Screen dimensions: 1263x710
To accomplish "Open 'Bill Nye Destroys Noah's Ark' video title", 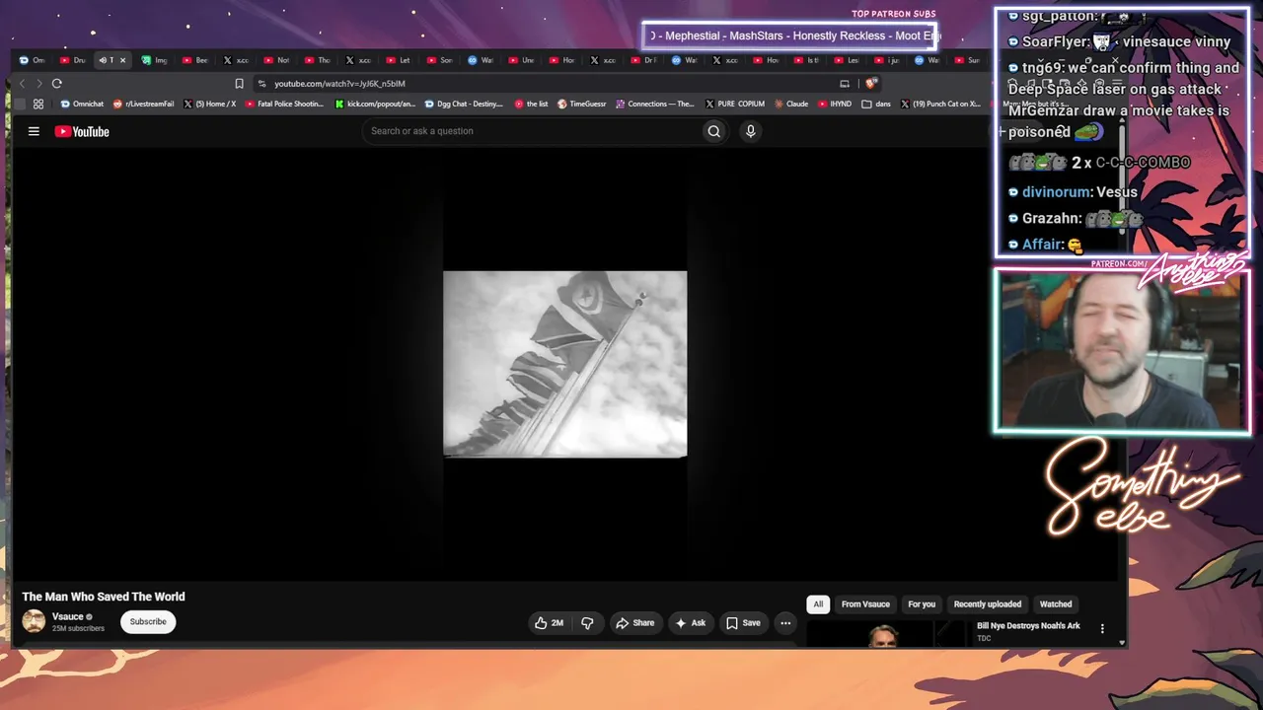I will click(x=1028, y=626).
